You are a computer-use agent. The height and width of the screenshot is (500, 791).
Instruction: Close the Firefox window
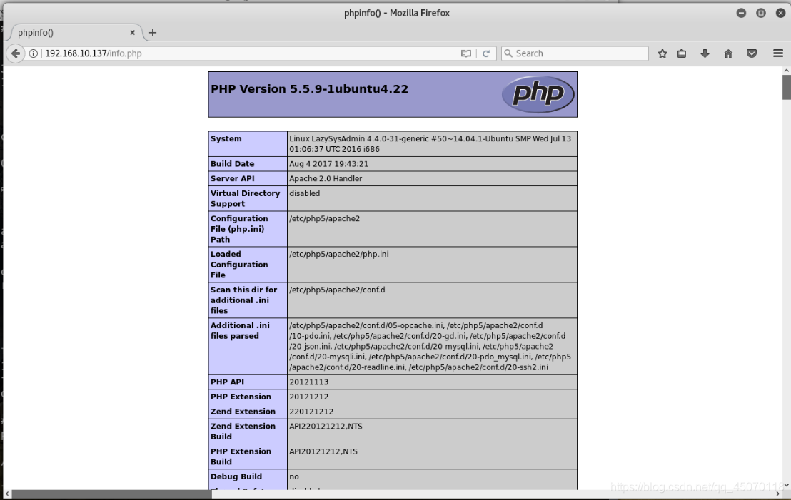[780, 13]
